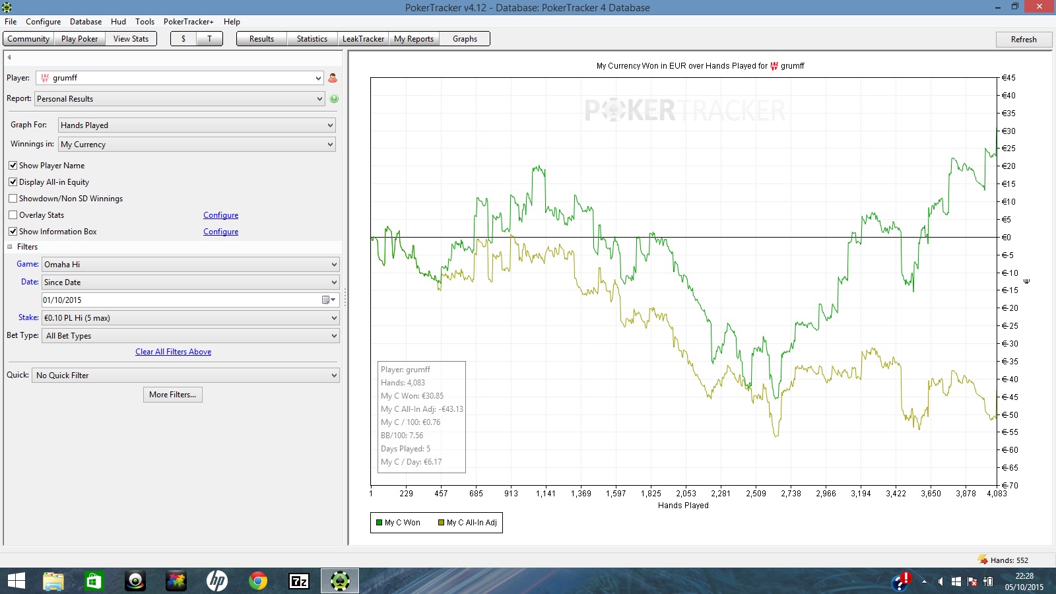Open Action Center flag icon

click(972, 581)
